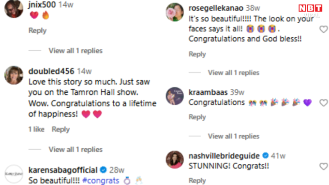Like nashvillebrideguide's STUNNING comment with the heart

[x=324, y=166]
